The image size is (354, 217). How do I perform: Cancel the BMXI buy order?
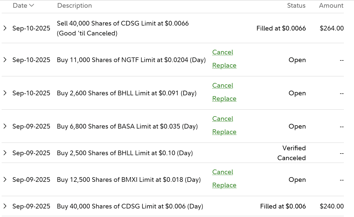pyautogui.click(x=223, y=172)
